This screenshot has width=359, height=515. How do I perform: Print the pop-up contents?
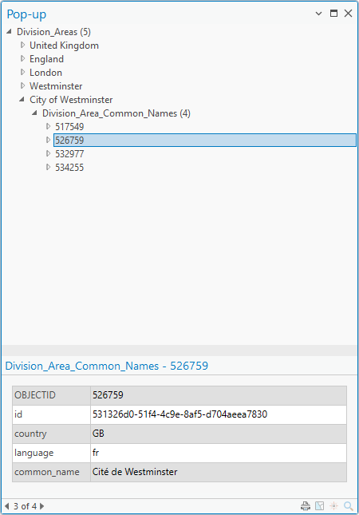[x=306, y=506]
